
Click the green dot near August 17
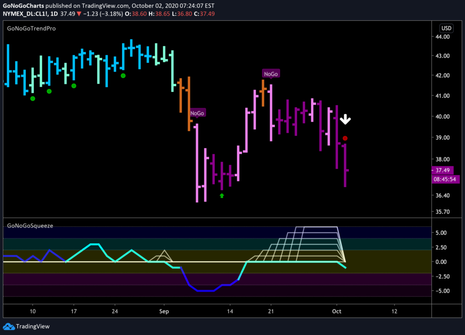(x=74, y=86)
